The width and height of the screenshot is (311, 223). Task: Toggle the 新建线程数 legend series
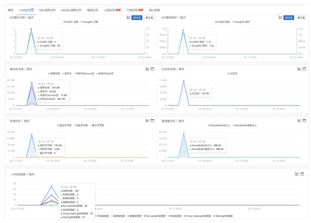point(118,216)
